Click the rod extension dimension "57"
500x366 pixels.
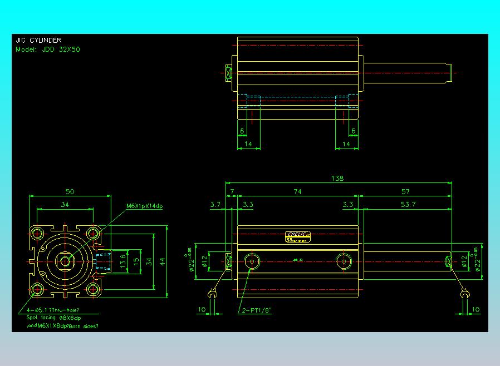point(405,191)
